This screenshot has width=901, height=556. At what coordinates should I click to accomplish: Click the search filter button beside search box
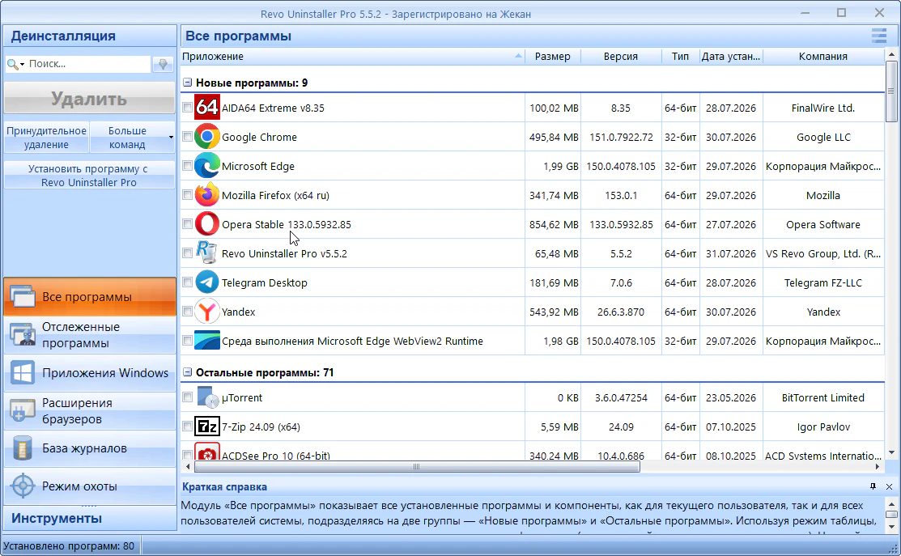point(164,64)
